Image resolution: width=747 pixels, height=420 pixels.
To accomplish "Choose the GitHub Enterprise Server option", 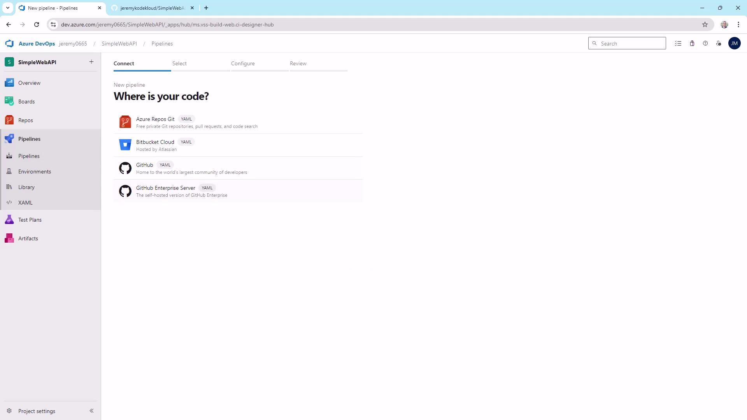I will tap(166, 188).
